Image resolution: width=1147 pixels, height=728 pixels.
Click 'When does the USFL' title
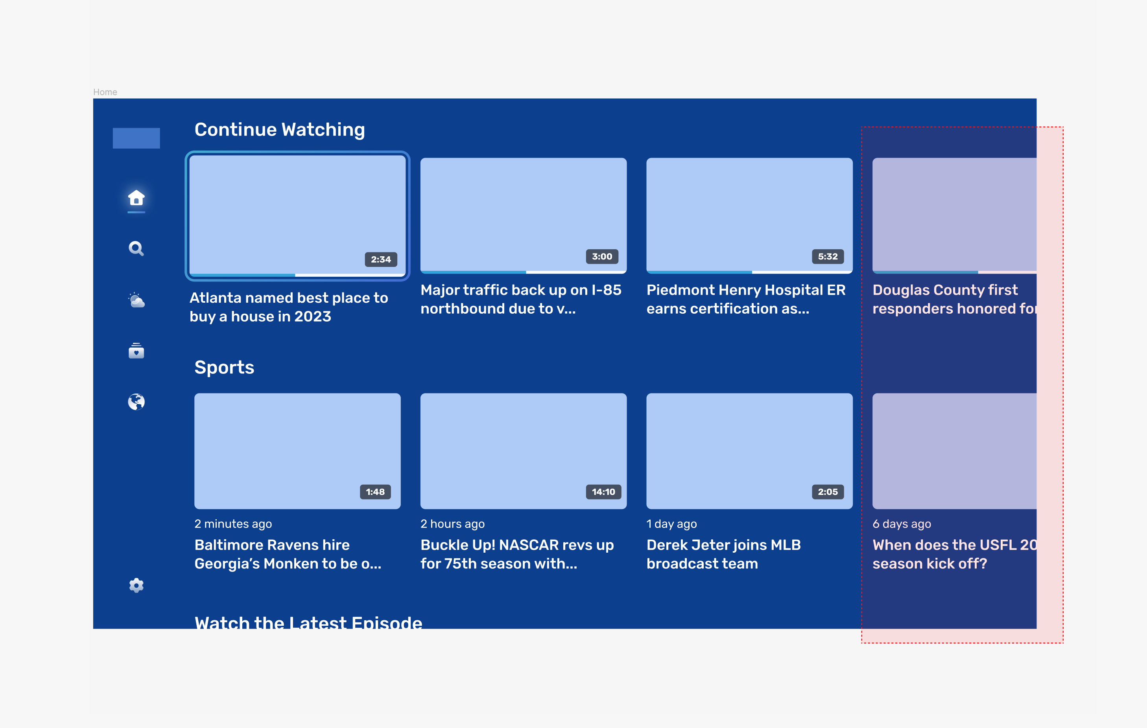pos(954,554)
